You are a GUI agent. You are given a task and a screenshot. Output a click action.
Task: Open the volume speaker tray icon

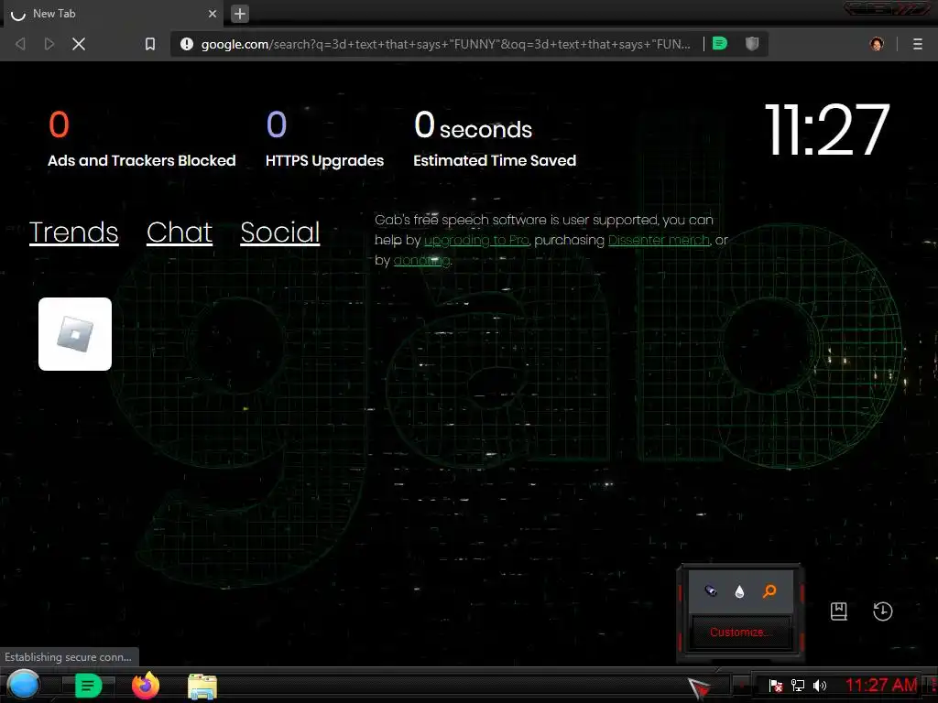coord(820,685)
